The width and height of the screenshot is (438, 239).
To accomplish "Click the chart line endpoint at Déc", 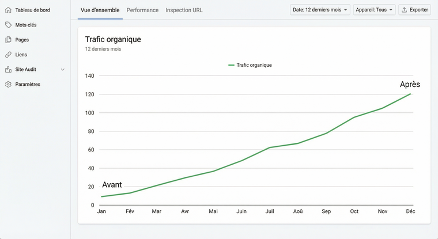I will click(410, 94).
